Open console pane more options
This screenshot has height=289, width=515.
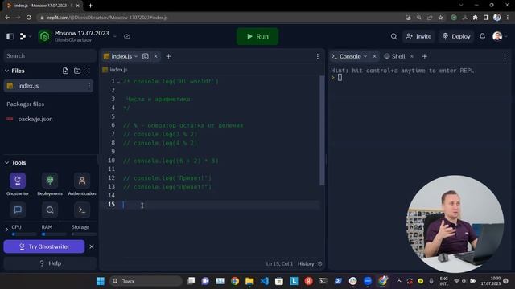tap(505, 57)
